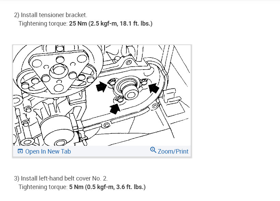Click the '2) Install tensioner bracket' step text
This screenshot has height=201, width=280.
click(51, 15)
